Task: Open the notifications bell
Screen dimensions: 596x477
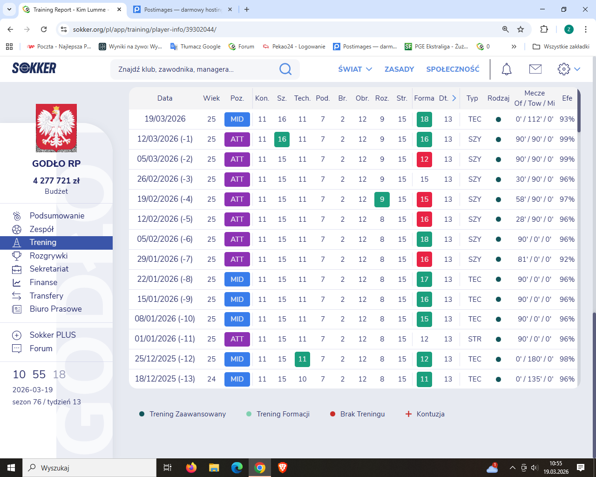Action: (507, 69)
